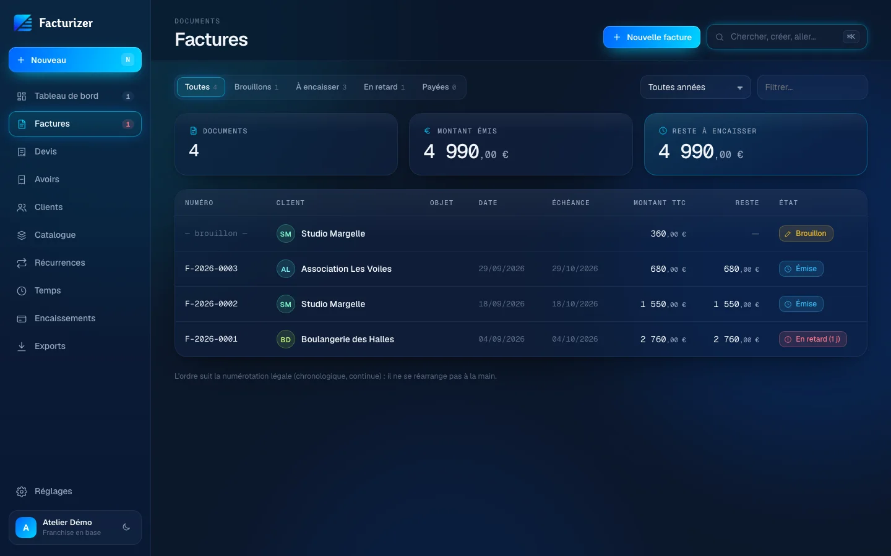Switch to the En retard tab
891x556 pixels.
(384, 87)
